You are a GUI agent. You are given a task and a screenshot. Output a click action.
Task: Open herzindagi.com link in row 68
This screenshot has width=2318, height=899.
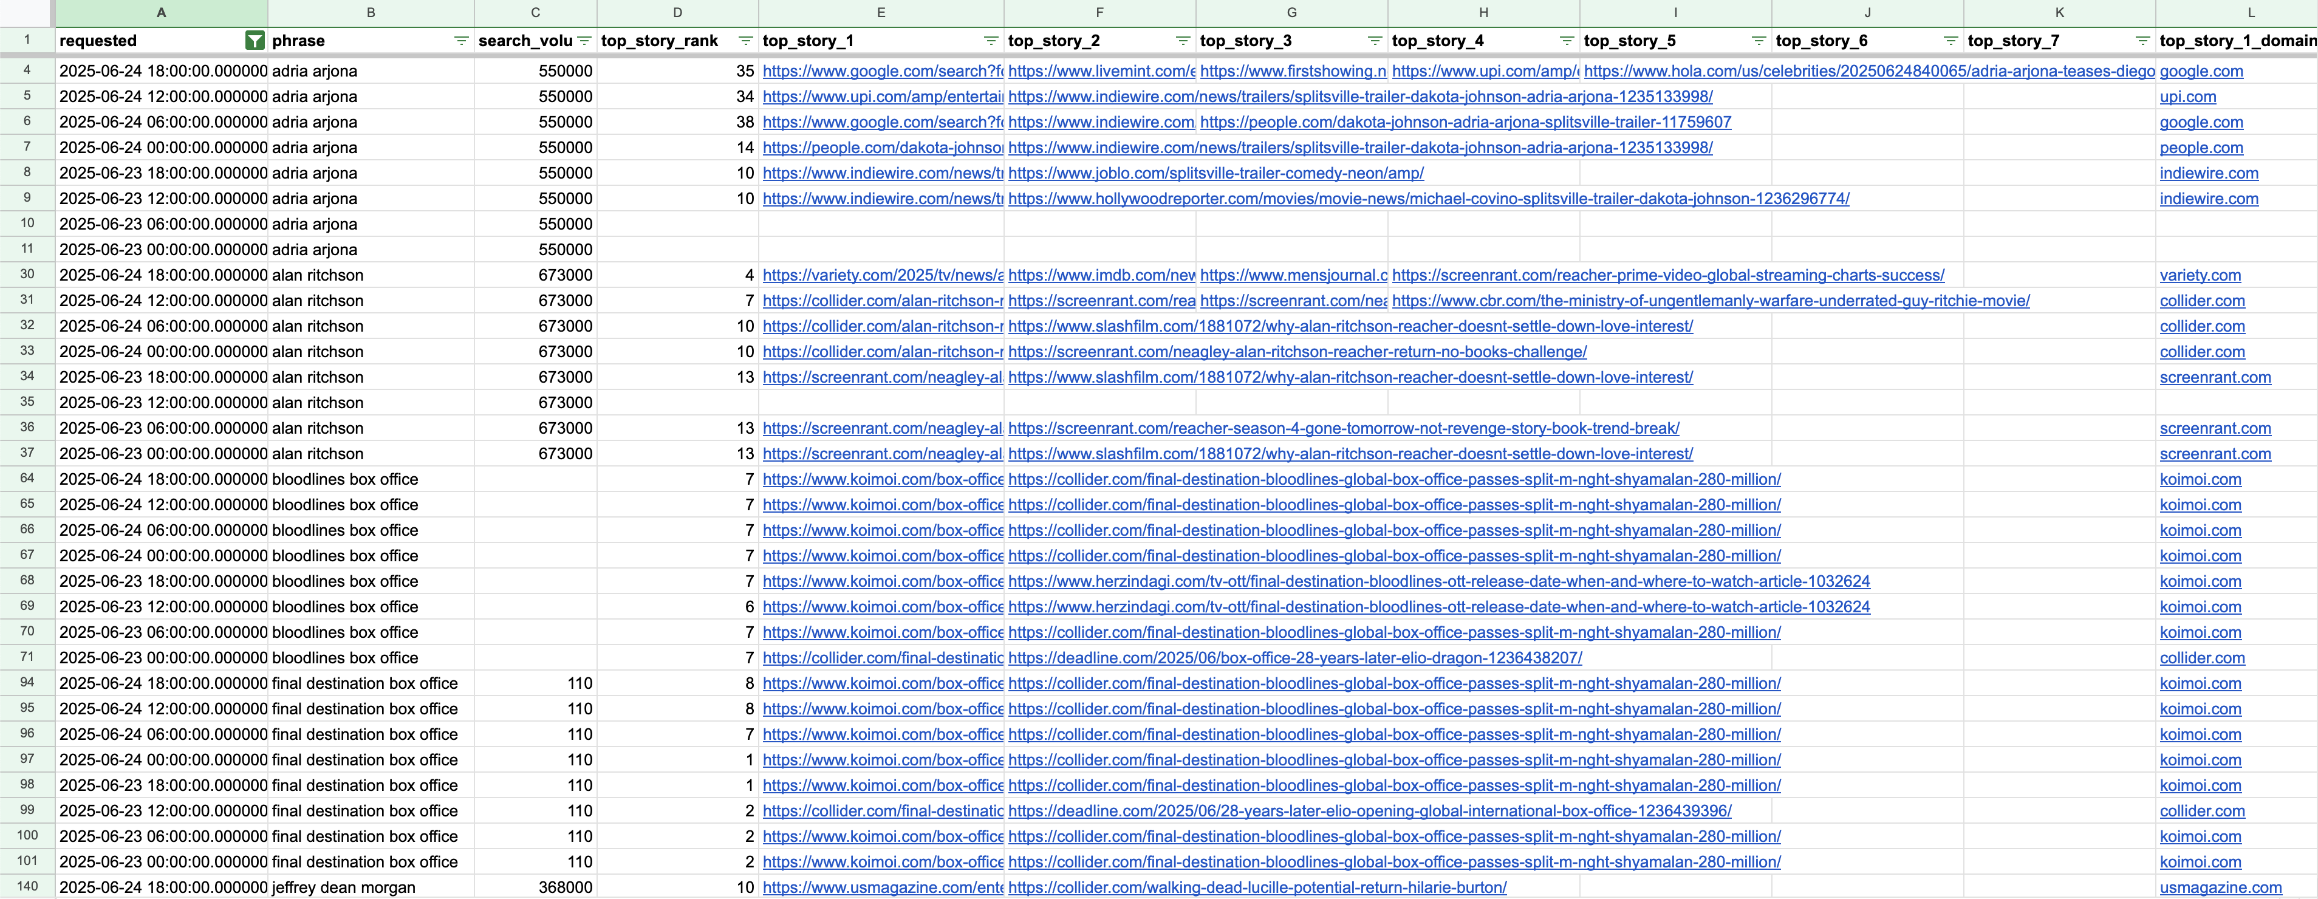(x=1439, y=581)
